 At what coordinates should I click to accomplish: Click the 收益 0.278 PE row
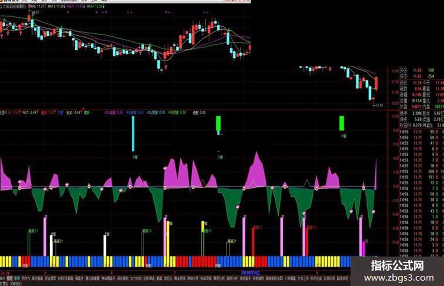tap(421, 125)
